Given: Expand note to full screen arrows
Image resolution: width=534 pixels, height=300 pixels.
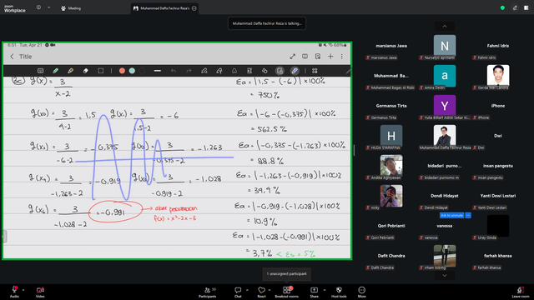Looking at the screenshot, I should [293, 57].
